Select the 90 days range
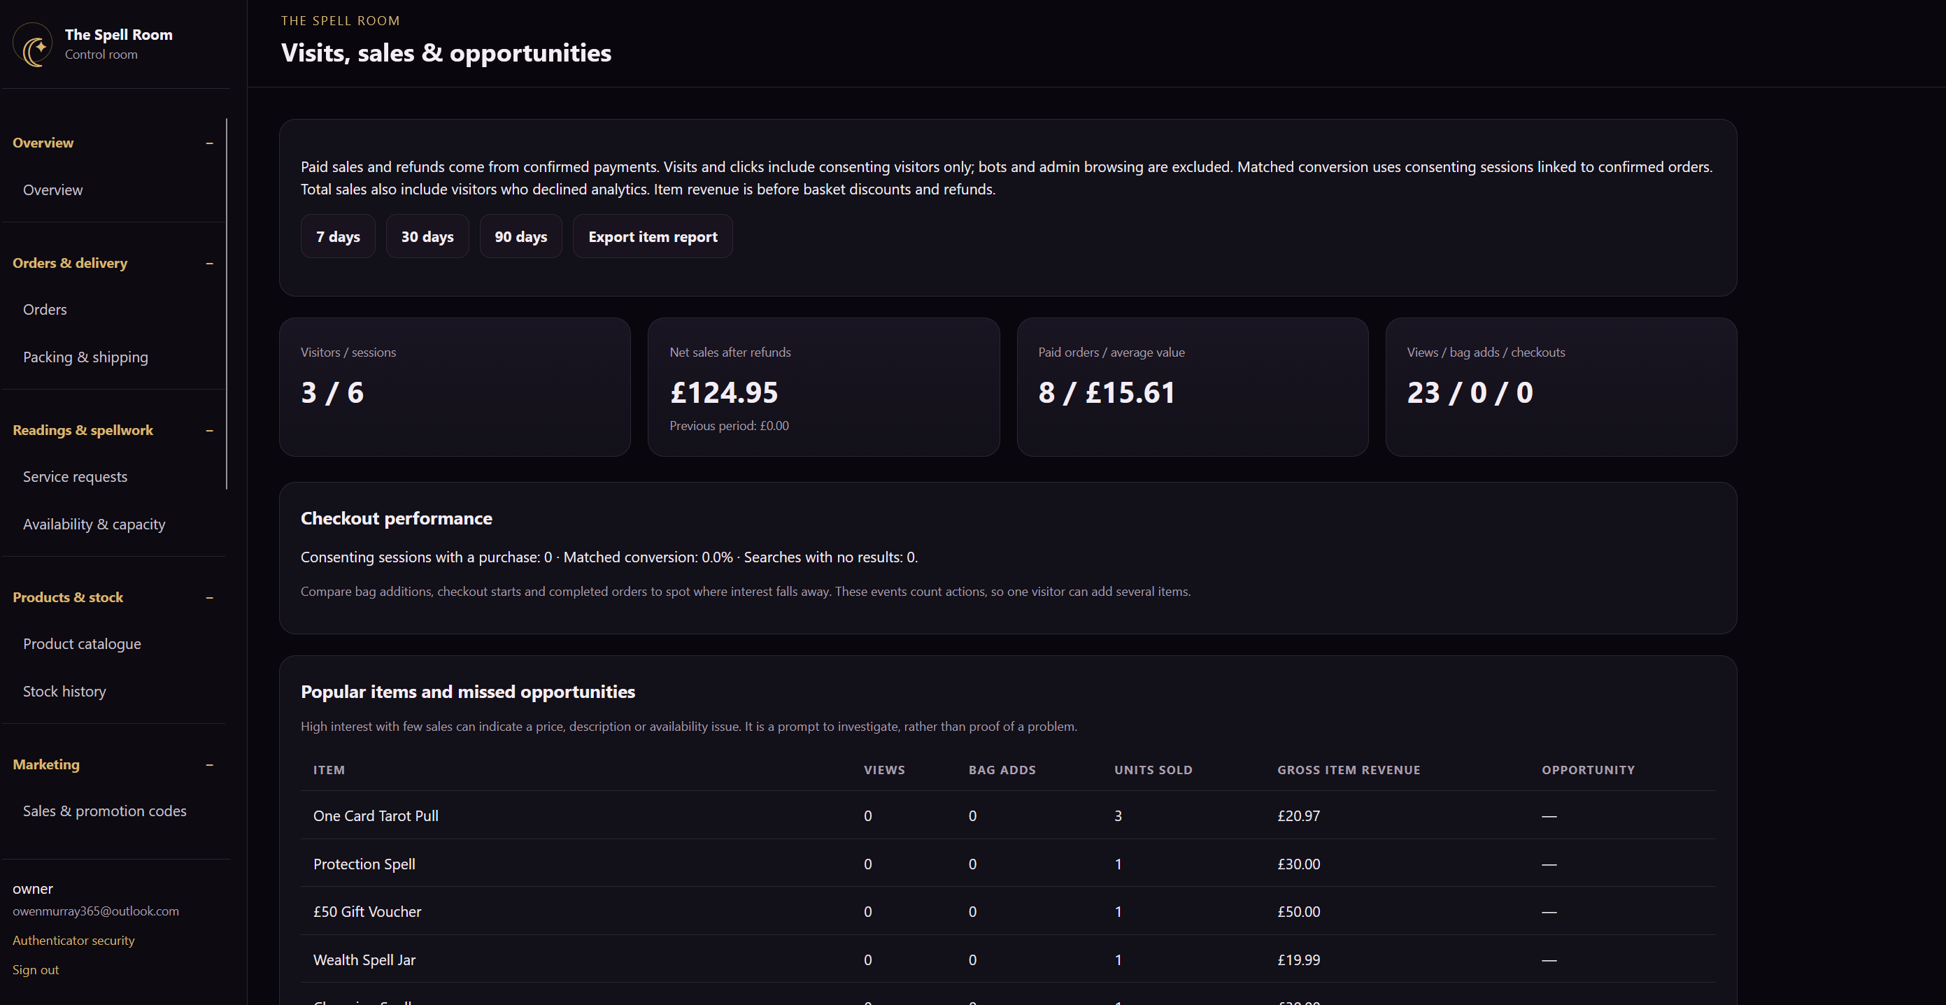This screenshot has width=1946, height=1005. coord(520,236)
